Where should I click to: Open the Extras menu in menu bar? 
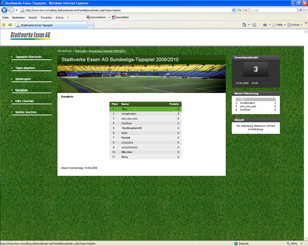[x=60, y=17]
